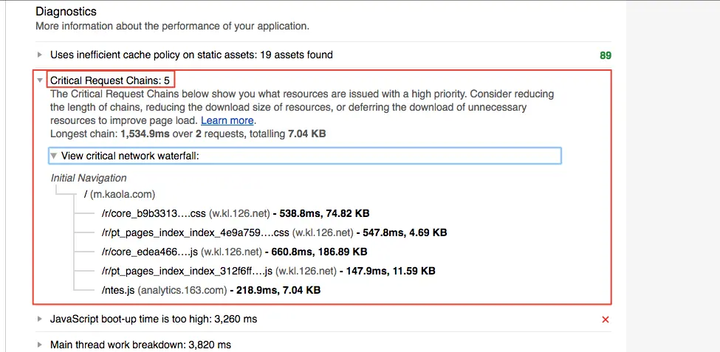720x352 pixels.
Task: Expand the JavaScript boot-up time triangle
Action: click(x=40, y=319)
